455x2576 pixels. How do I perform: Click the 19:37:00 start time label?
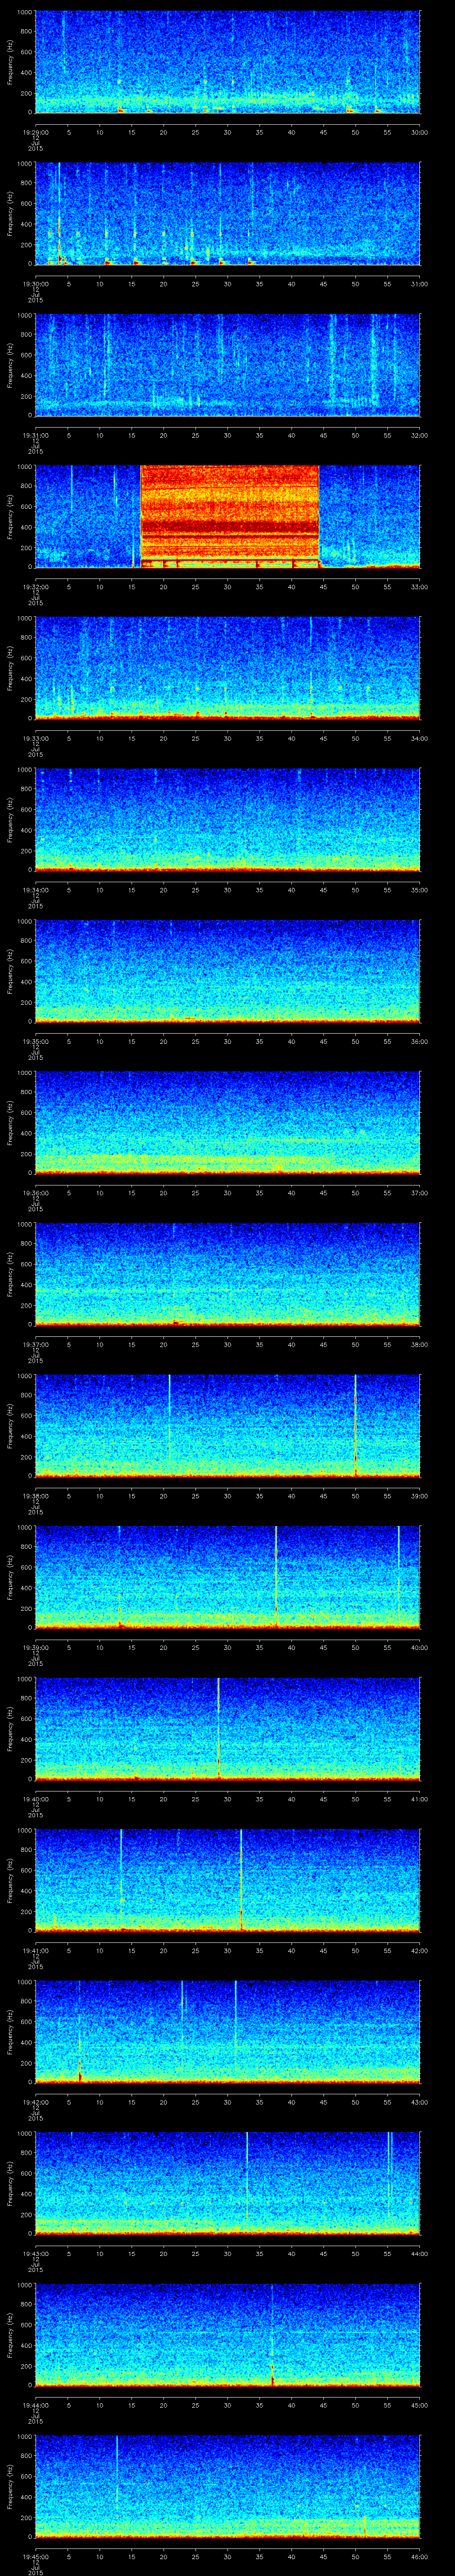click(35, 1344)
